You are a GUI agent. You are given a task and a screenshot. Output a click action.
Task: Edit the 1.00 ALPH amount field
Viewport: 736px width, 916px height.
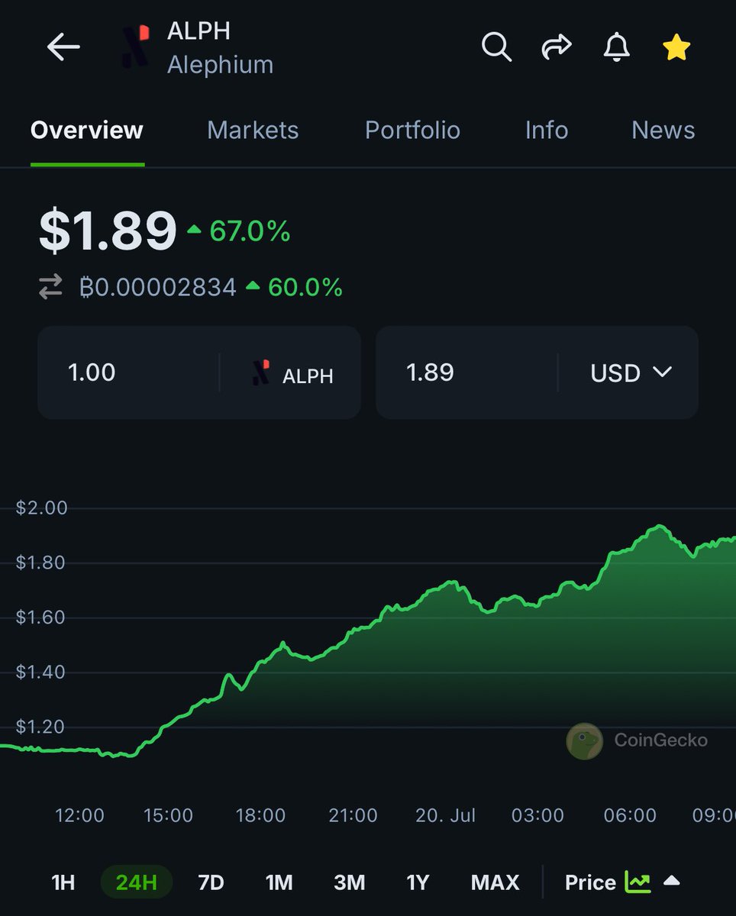click(128, 373)
